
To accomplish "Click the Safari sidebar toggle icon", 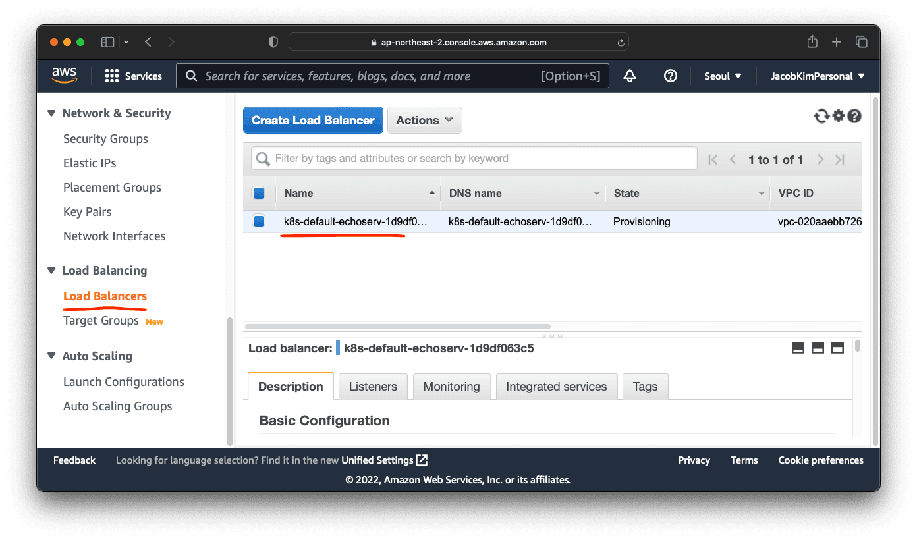I will click(x=107, y=41).
